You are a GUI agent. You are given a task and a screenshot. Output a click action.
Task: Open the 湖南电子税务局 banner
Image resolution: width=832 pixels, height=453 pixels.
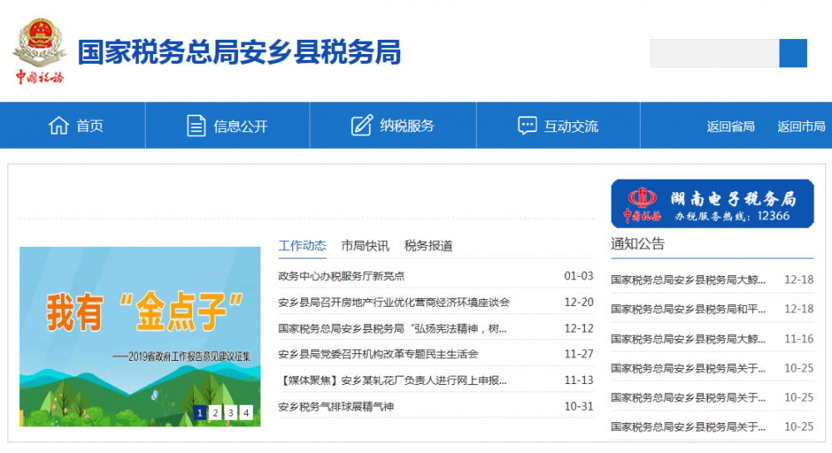(712, 204)
